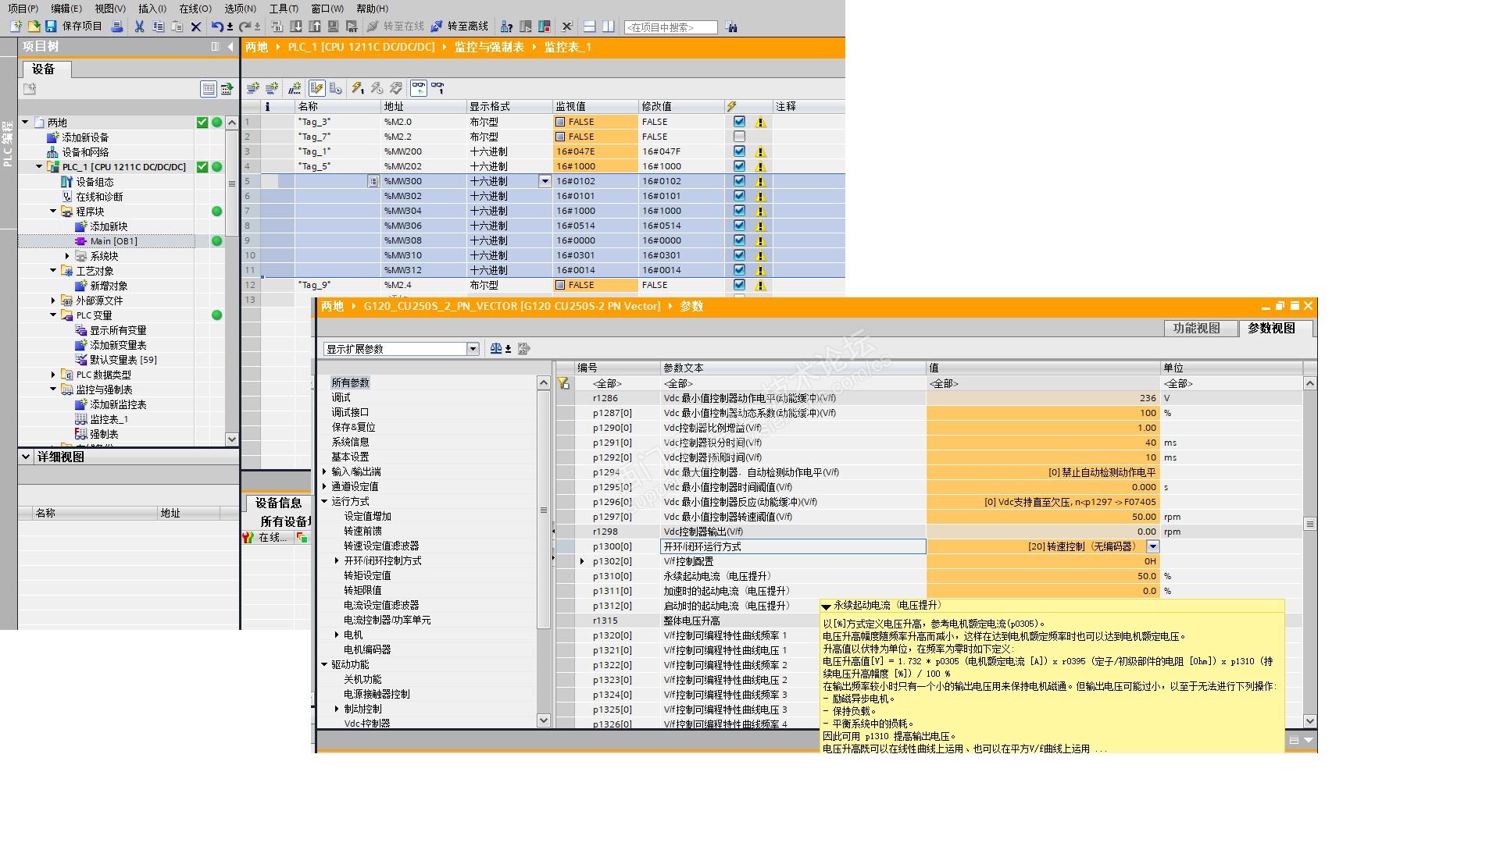Click the Print icon in toolbar
The height and width of the screenshot is (843, 1500).
[x=117, y=27]
